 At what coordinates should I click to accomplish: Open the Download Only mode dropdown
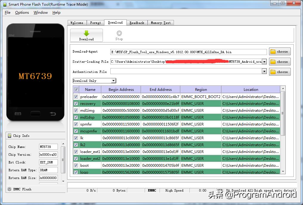pos(114,80)
